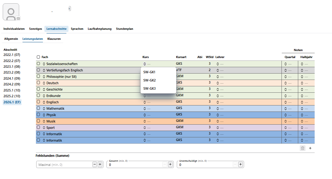The width and height of the screenshot is (332, 179).
Task: Click into the Maximal input field
Action: (x=64, y=165)
